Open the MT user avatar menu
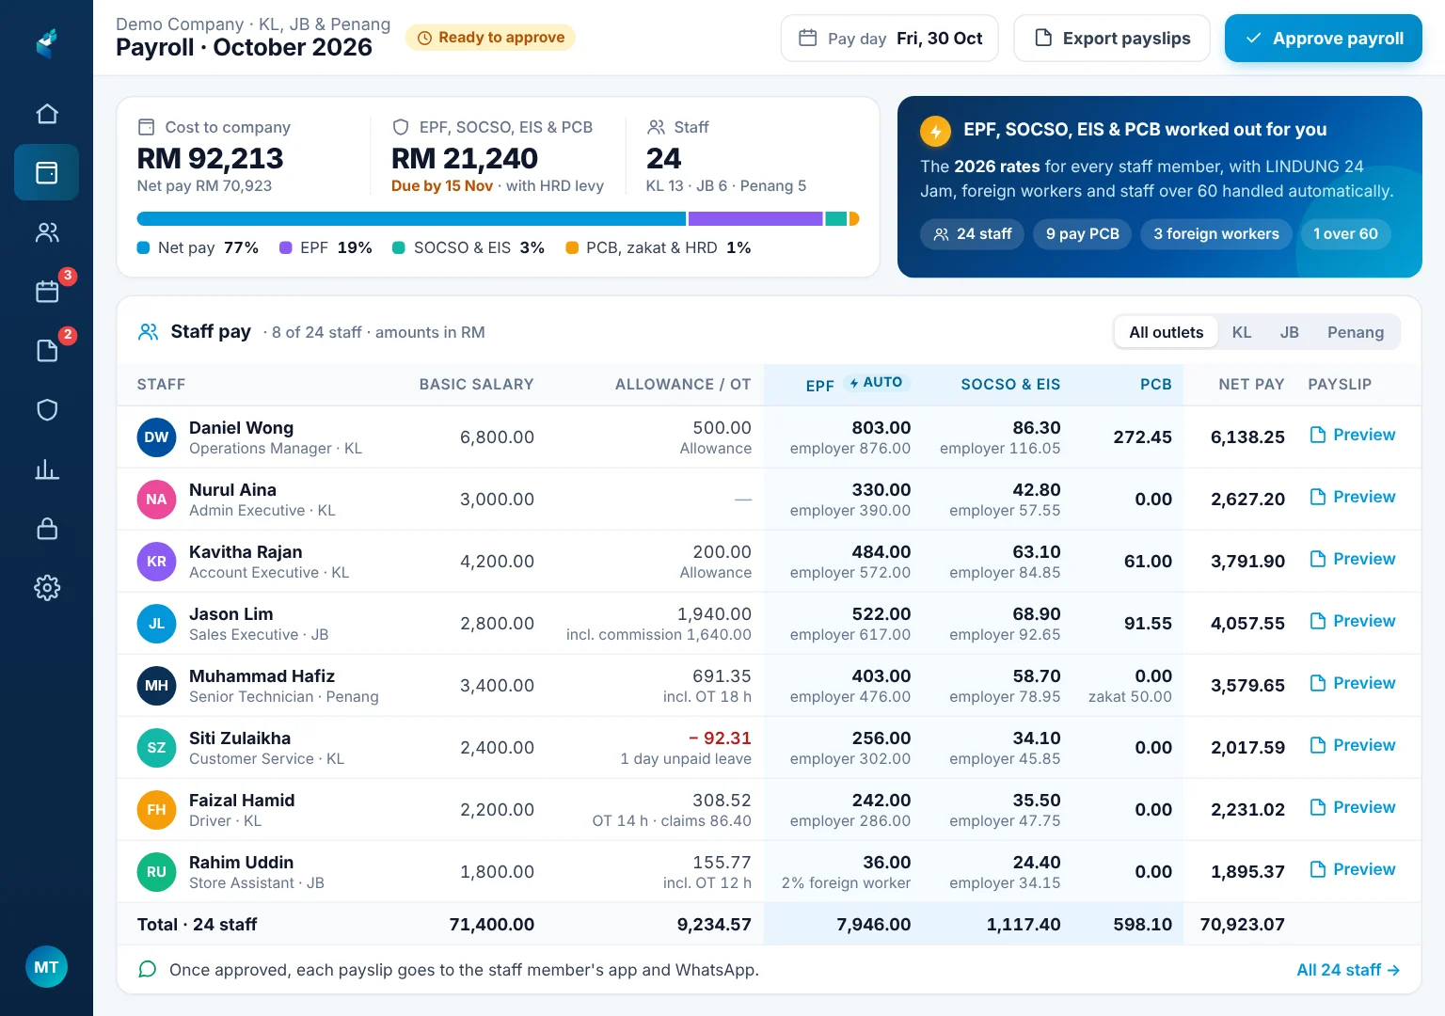Image resolution: width=1445 pixels, height=1016 pixels. pos(46,967)
